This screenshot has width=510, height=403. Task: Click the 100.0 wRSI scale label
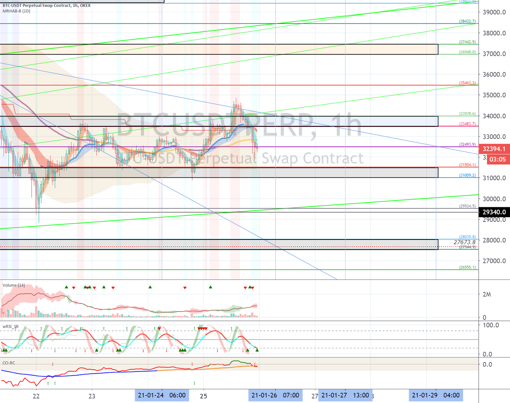[491, 325]
